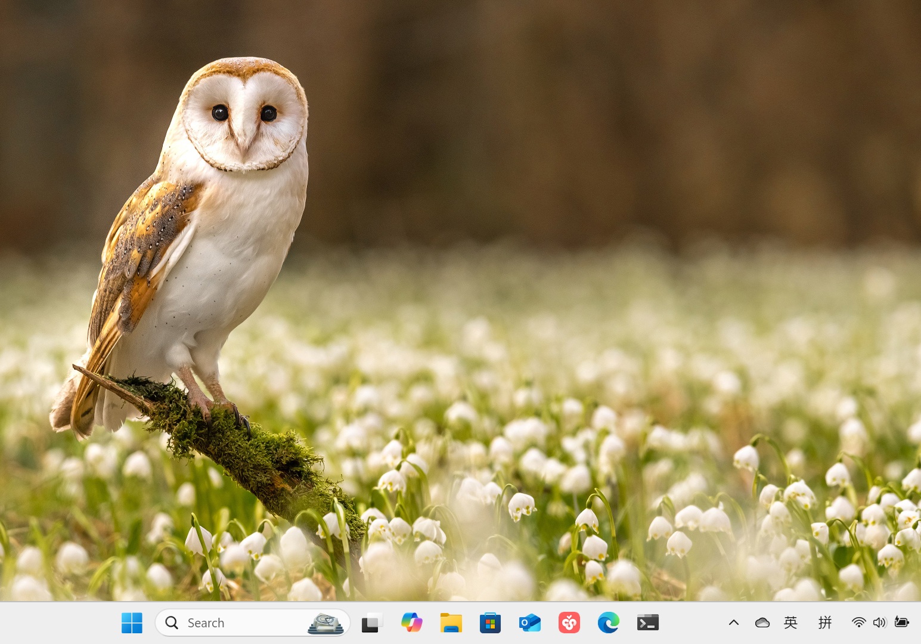Image resolution: width=921 pixels, height=644 pixels.
Task: Open the Windows Start menu
Action: 132,623
